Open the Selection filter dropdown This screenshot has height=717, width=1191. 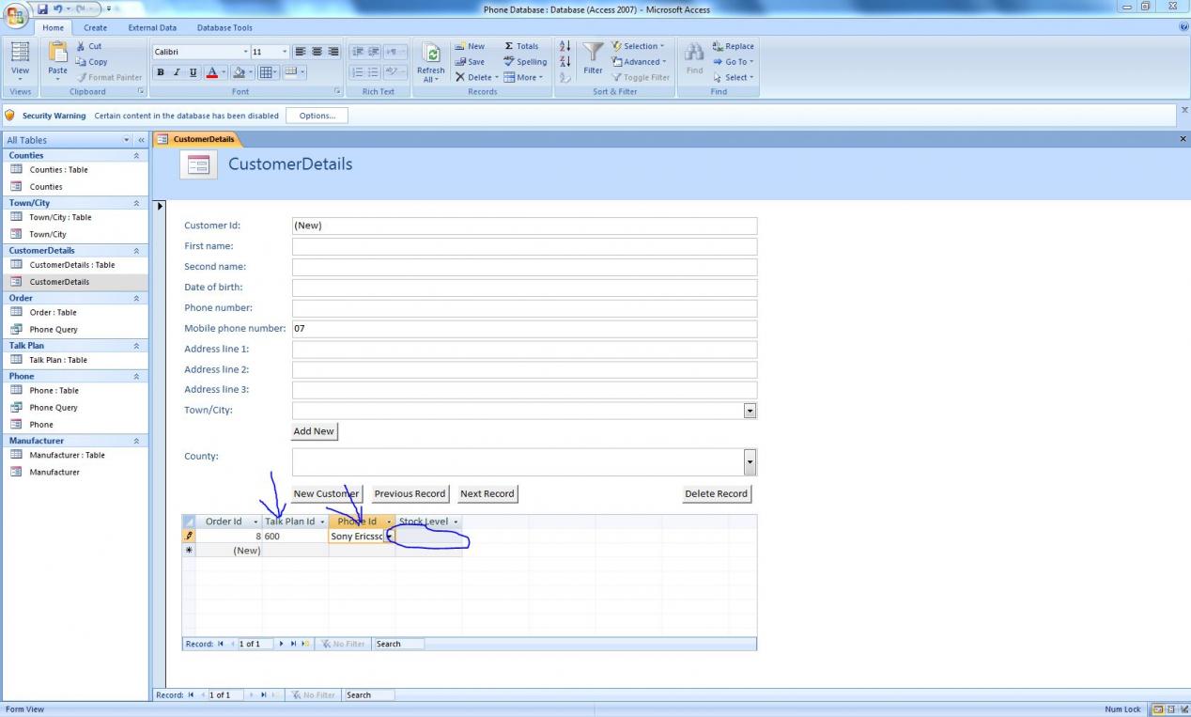638,46
